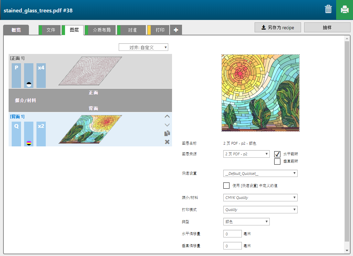Open the 图层来源 dropdown

click(246, 154)
